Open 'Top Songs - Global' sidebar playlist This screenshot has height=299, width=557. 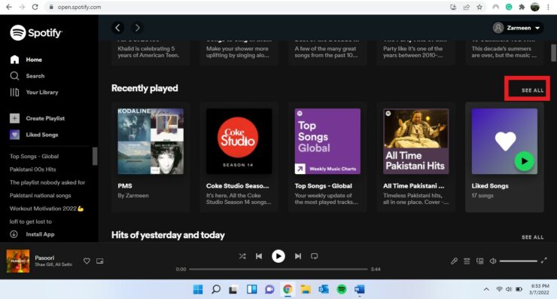tap(34, 156)
